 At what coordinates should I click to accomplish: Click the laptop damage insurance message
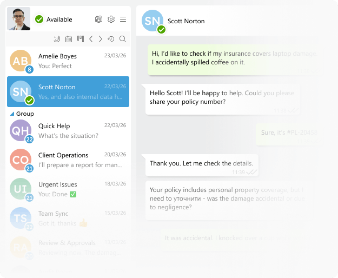[235, 60]
